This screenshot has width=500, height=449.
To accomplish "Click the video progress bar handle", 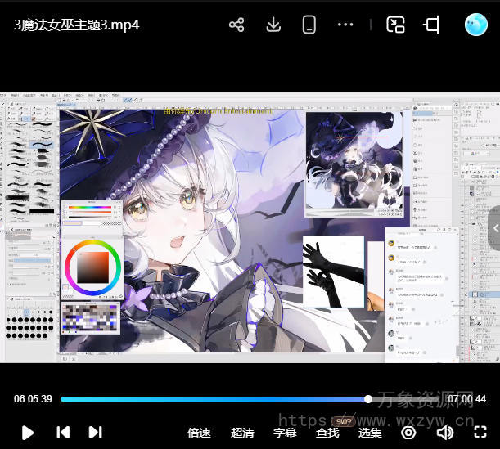I will 368,399.
